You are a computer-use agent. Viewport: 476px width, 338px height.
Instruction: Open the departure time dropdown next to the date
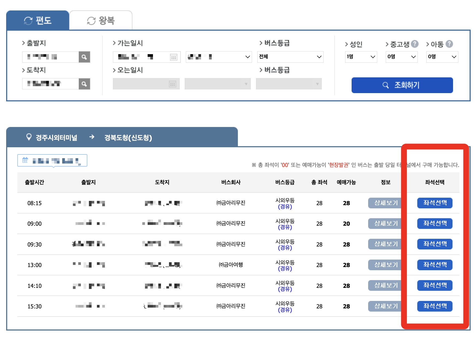[x=219, y=57]
